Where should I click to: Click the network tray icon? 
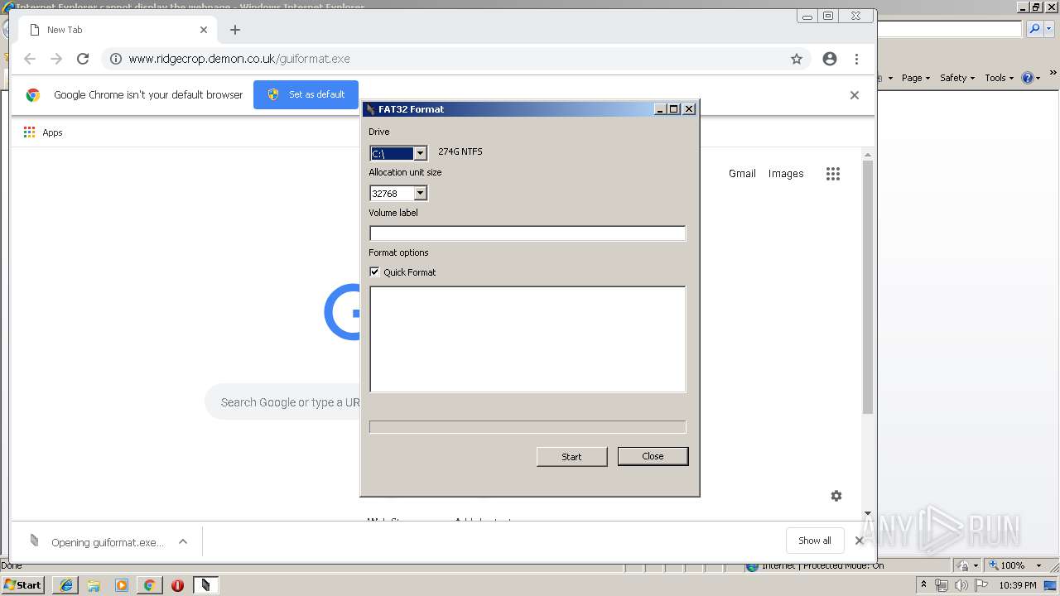point(942,585)
